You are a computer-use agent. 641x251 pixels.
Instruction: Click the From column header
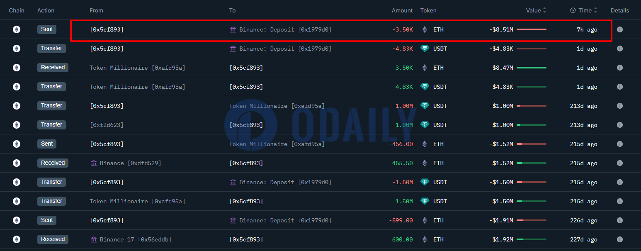click(x=96, y=10)
